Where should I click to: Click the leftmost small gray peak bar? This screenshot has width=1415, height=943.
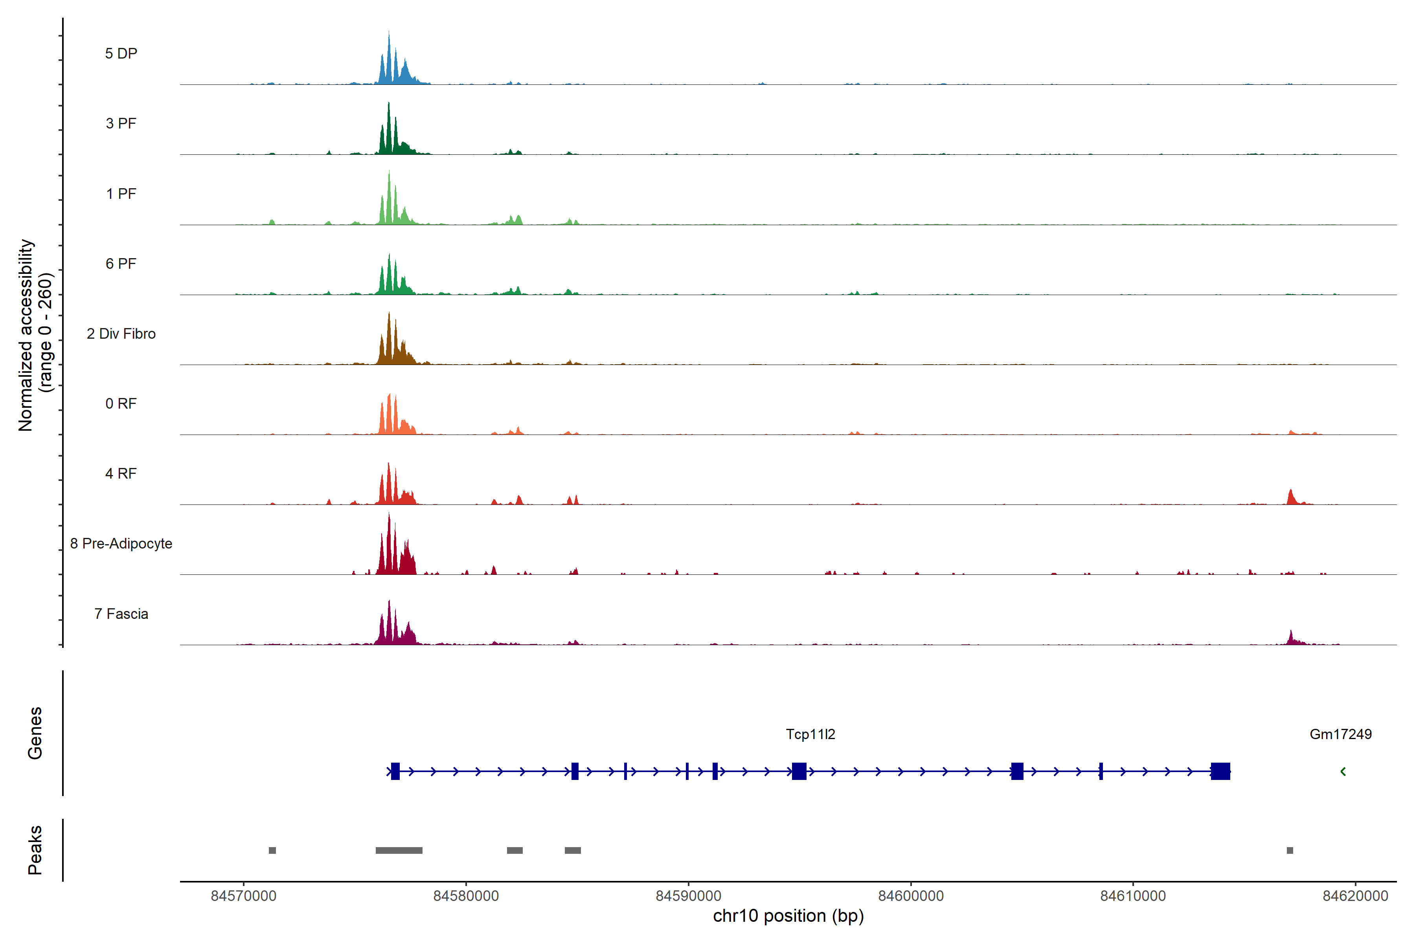coord(272,850)
